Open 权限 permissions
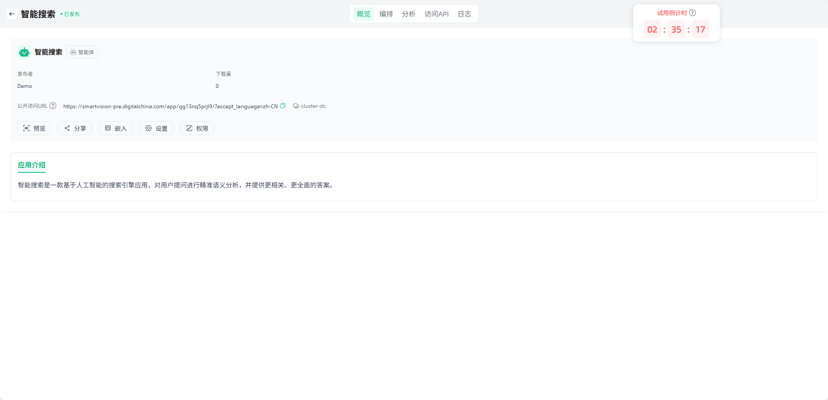 pyautogui.click(x=197, y=129)
